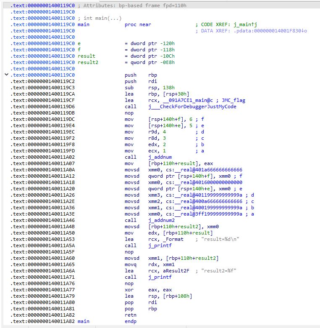Select the mov r8d, 3 line
Screen dimensions: 320x328
click(x=145, y=138)
